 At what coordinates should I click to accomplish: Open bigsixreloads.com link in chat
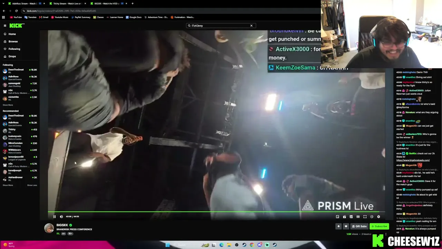point(413,160)
